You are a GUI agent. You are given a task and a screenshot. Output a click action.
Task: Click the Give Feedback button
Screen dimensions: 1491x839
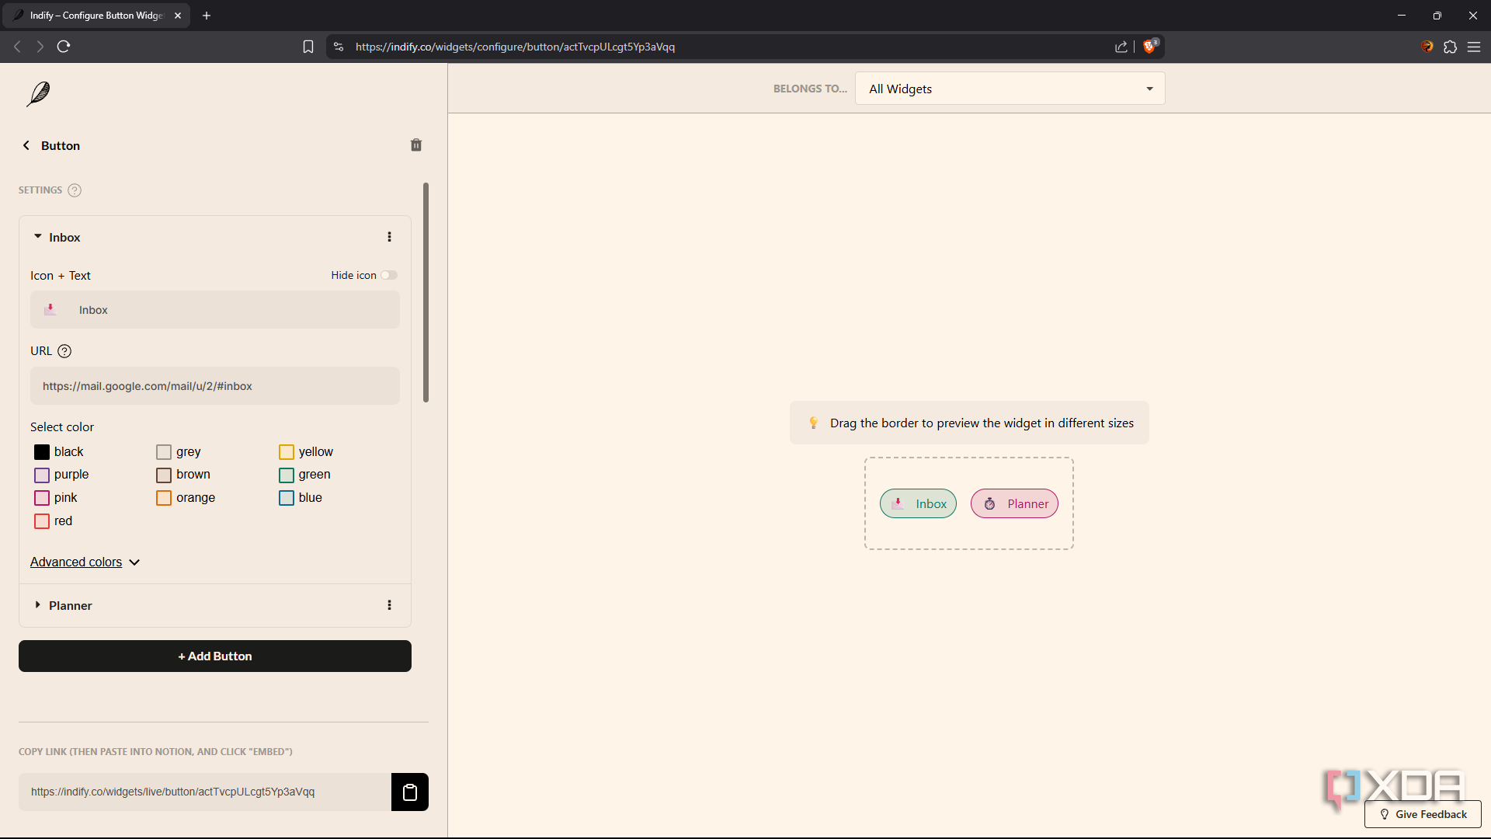point(1423,814)
